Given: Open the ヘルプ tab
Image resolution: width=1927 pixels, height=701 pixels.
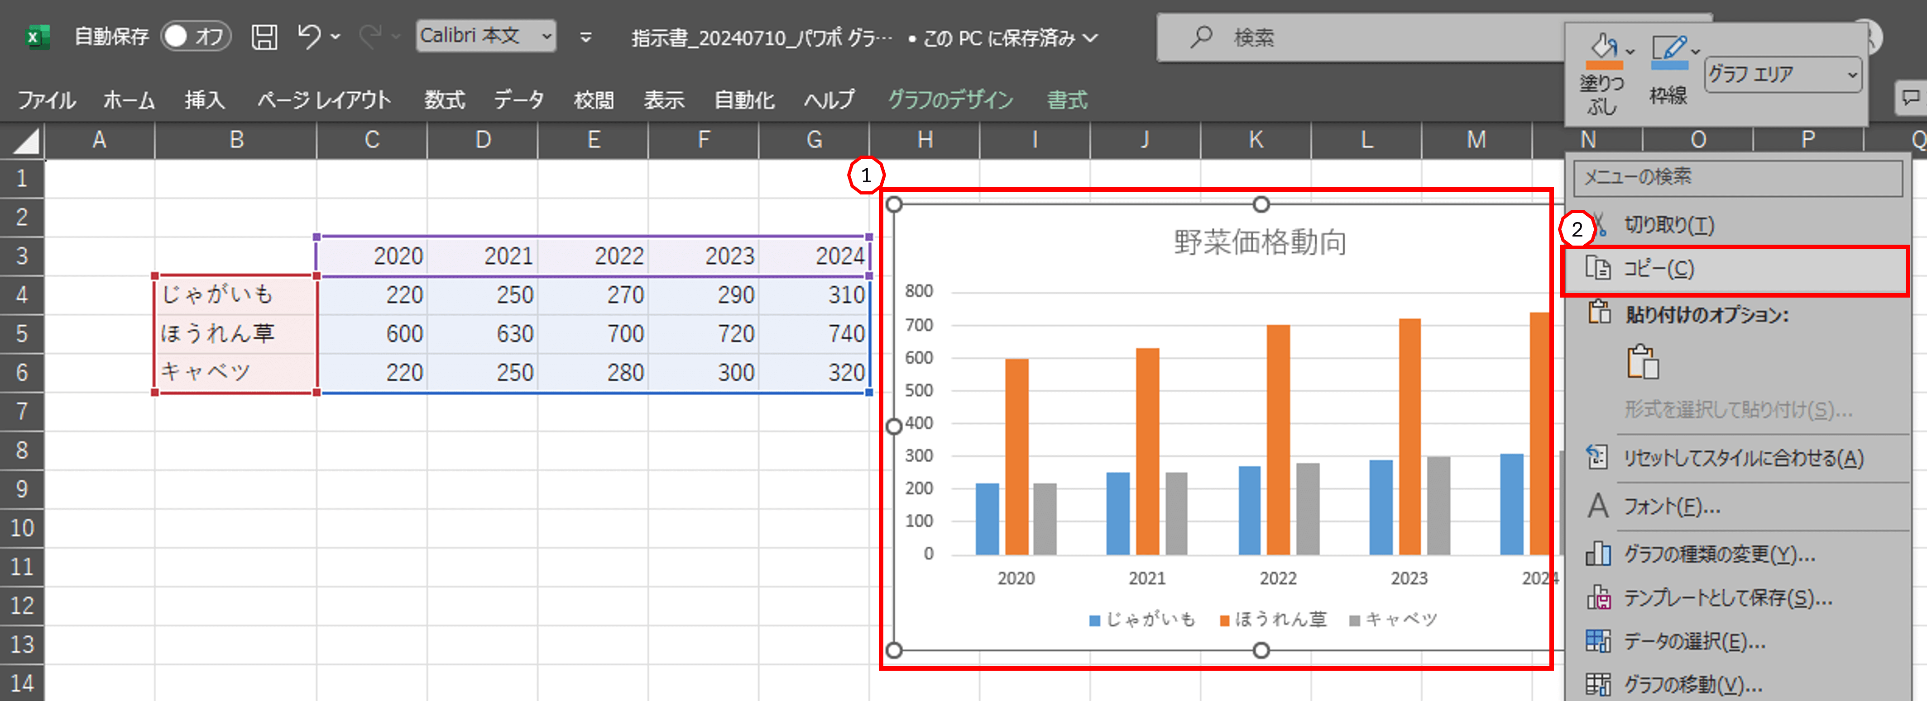Looking at the screenshot, I should point(829,99).
